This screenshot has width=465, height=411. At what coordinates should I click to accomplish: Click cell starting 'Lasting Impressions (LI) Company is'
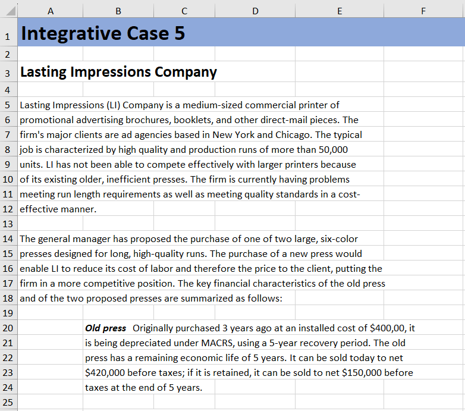[x=180, y=105]
